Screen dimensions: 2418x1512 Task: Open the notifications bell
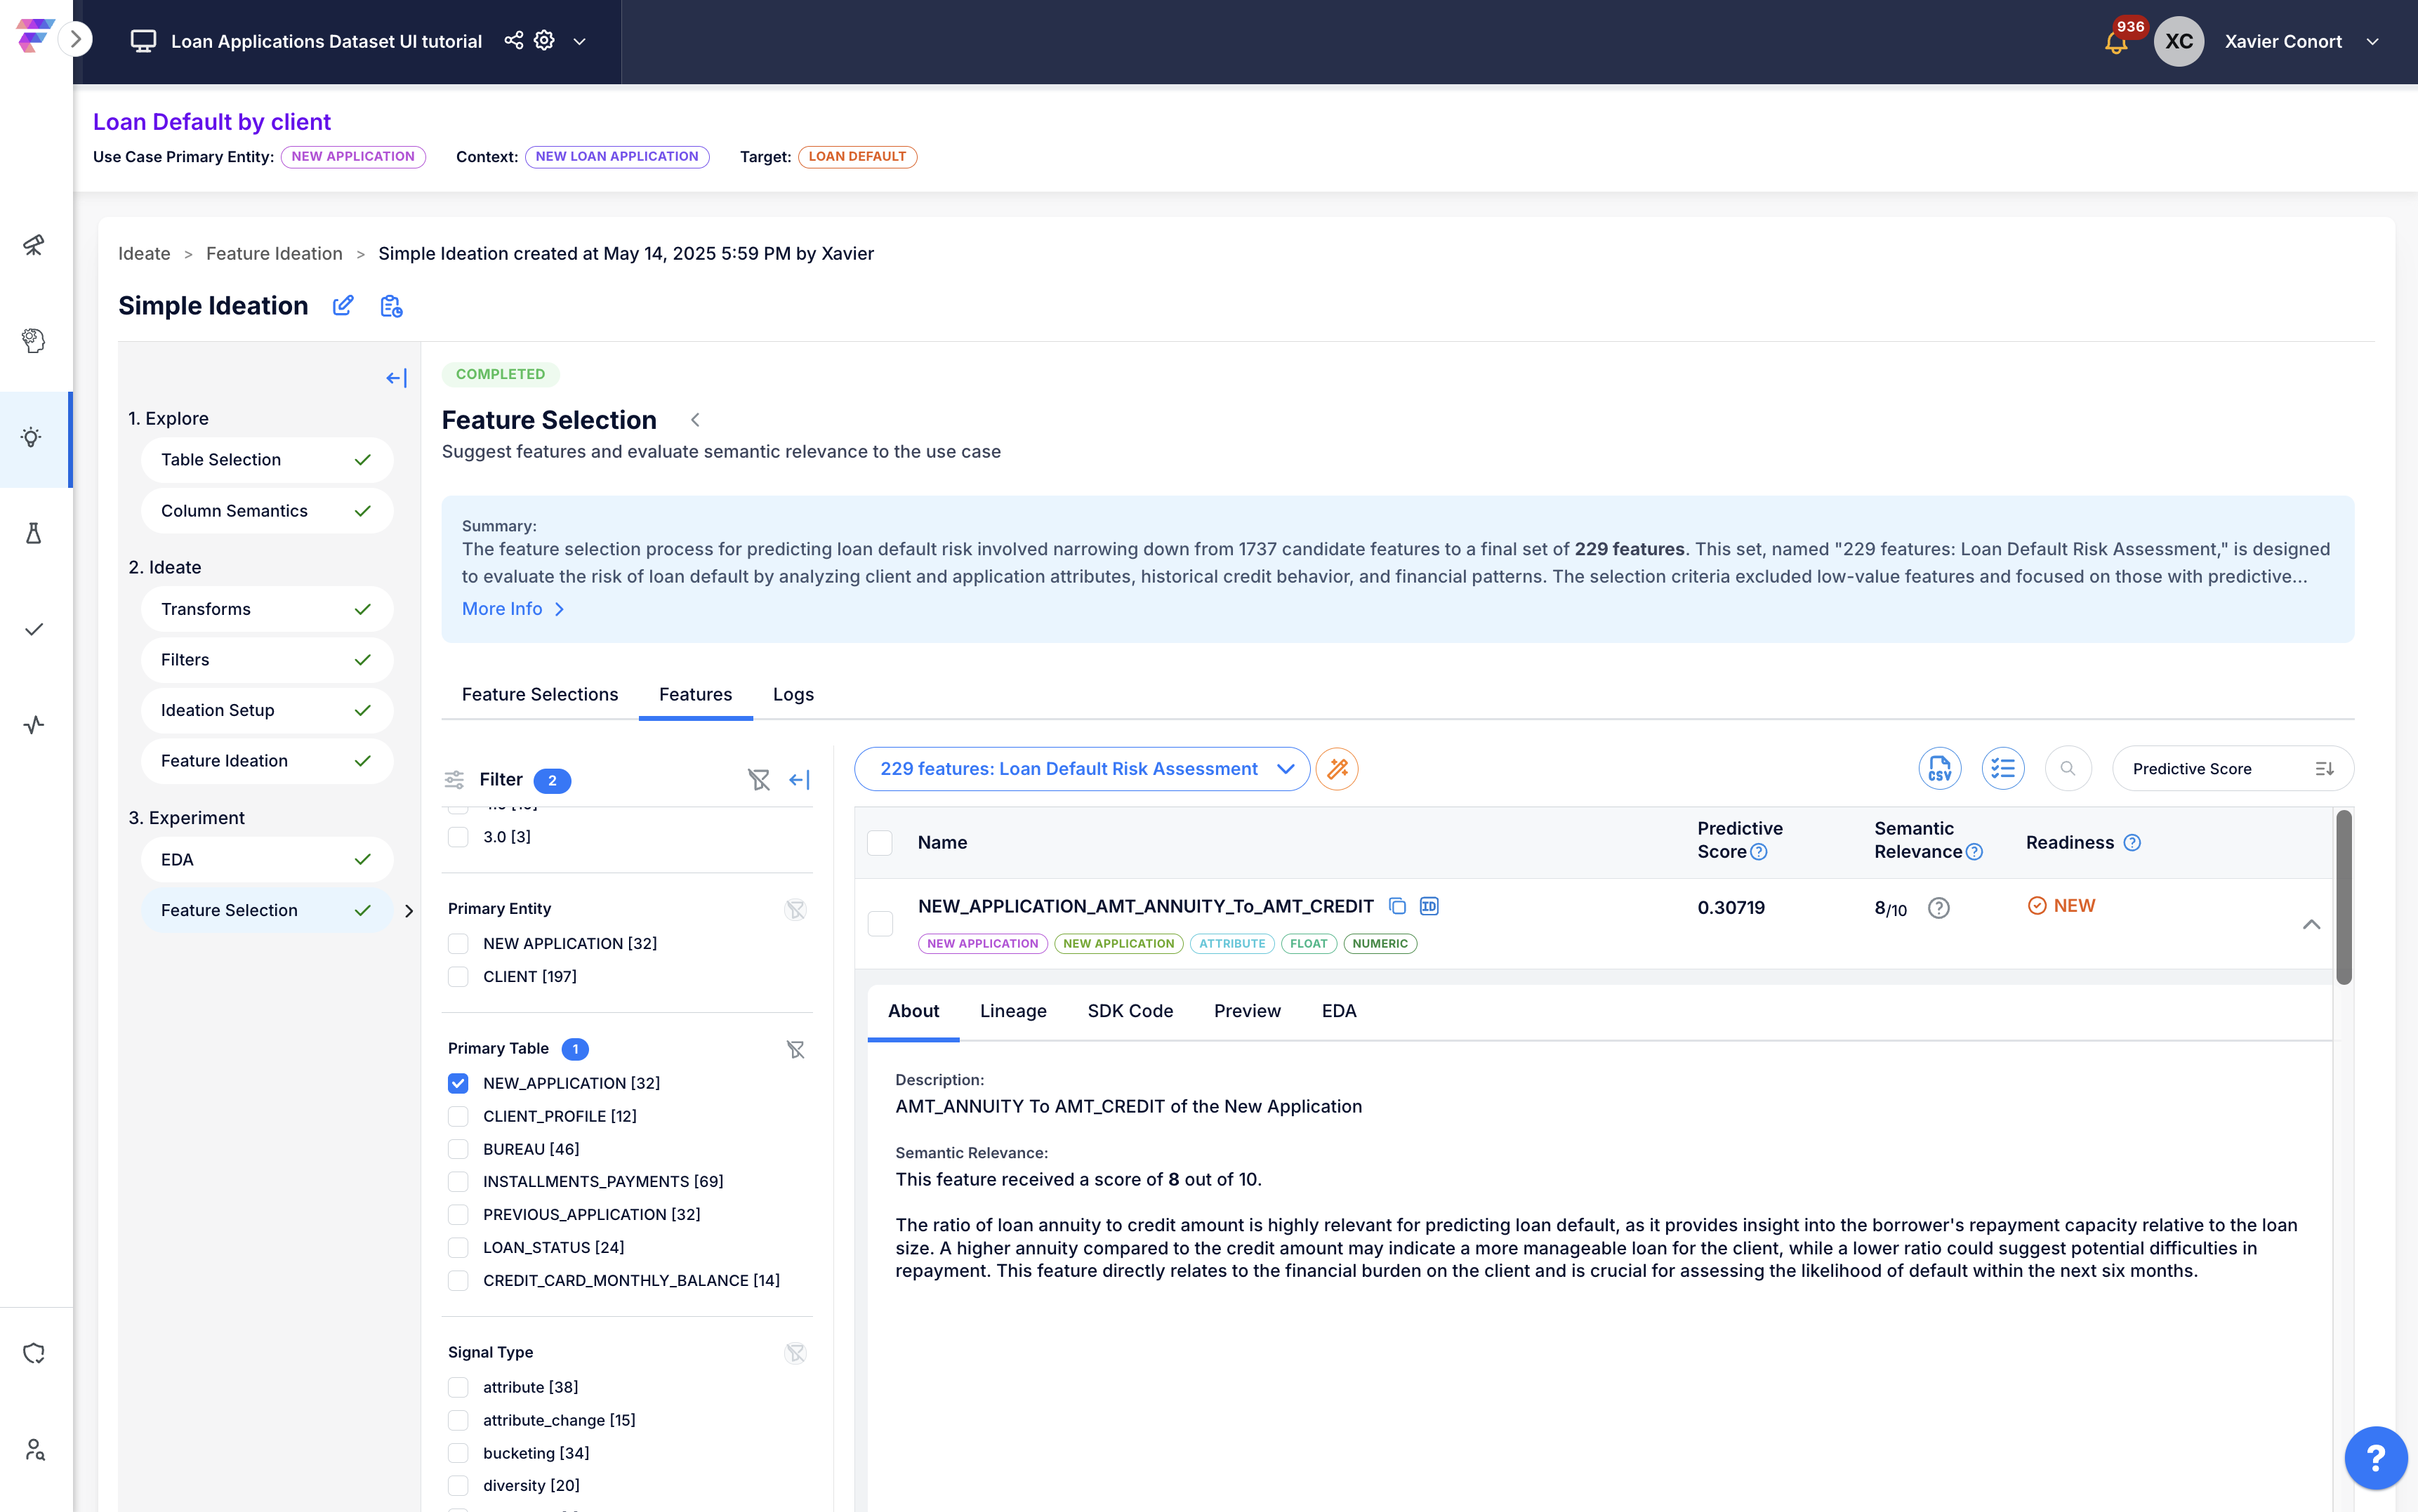(2115, 42)
